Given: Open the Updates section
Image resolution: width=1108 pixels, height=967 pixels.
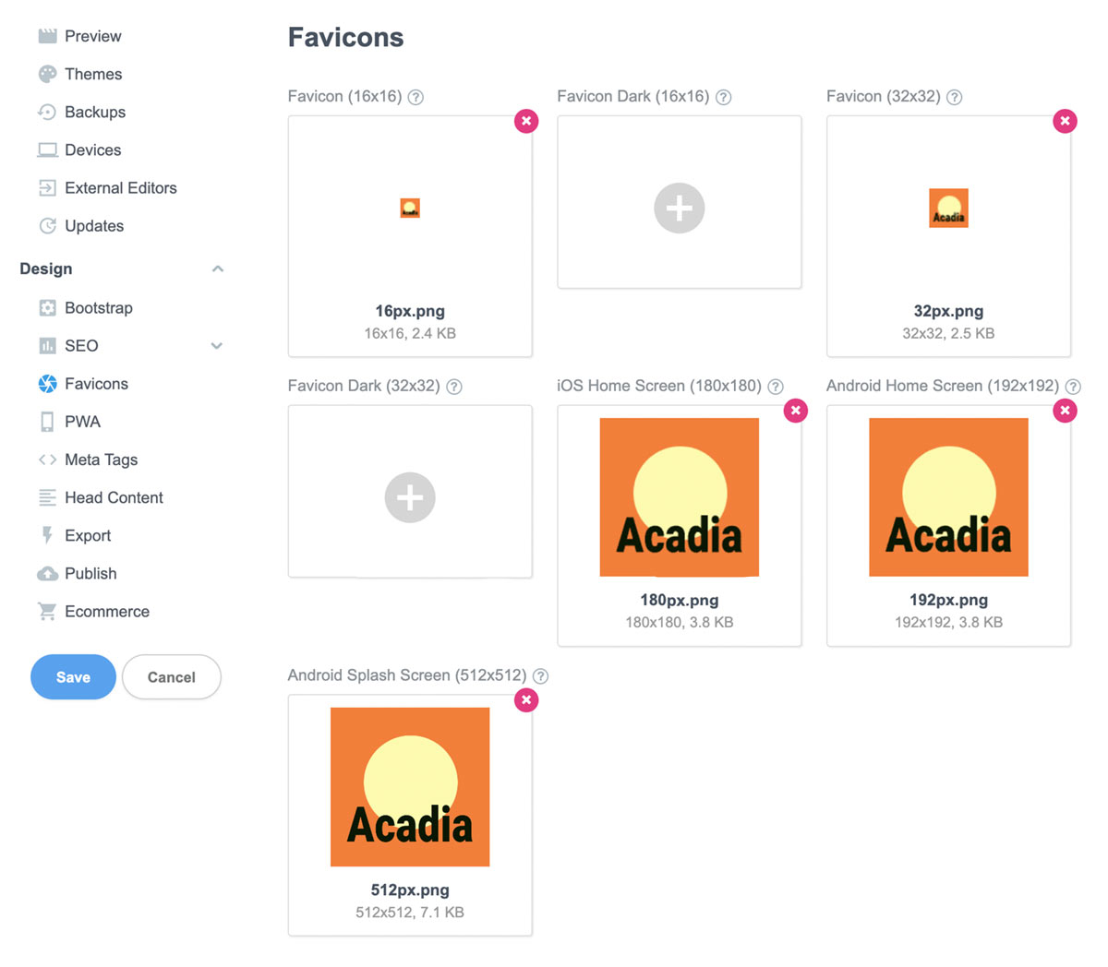Looking at the screenshot, I should pyautogui.click(x=47, y=225).
